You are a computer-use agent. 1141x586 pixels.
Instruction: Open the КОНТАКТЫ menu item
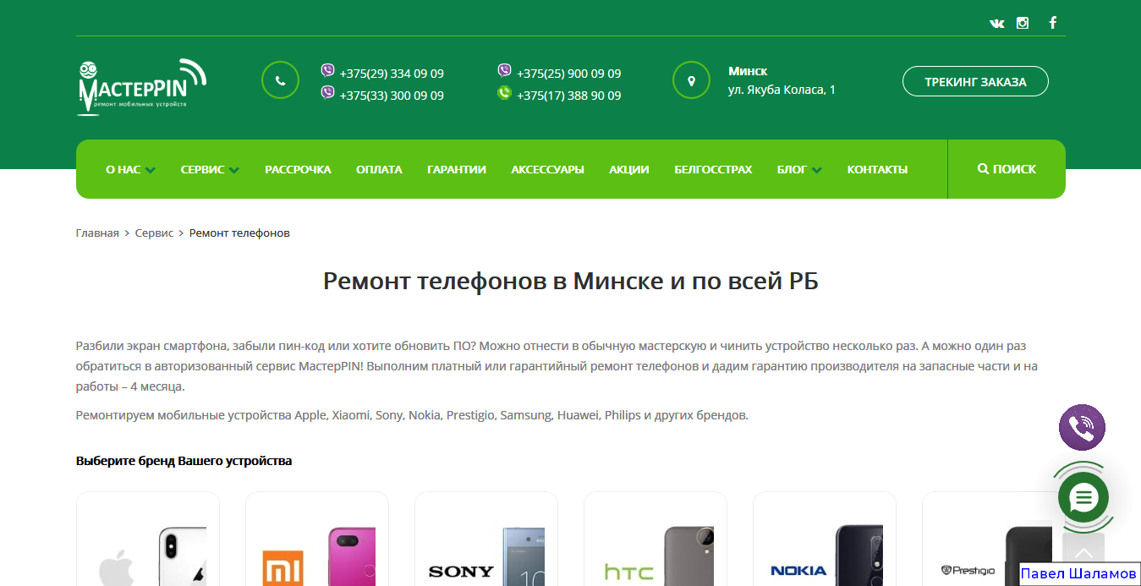877,169
